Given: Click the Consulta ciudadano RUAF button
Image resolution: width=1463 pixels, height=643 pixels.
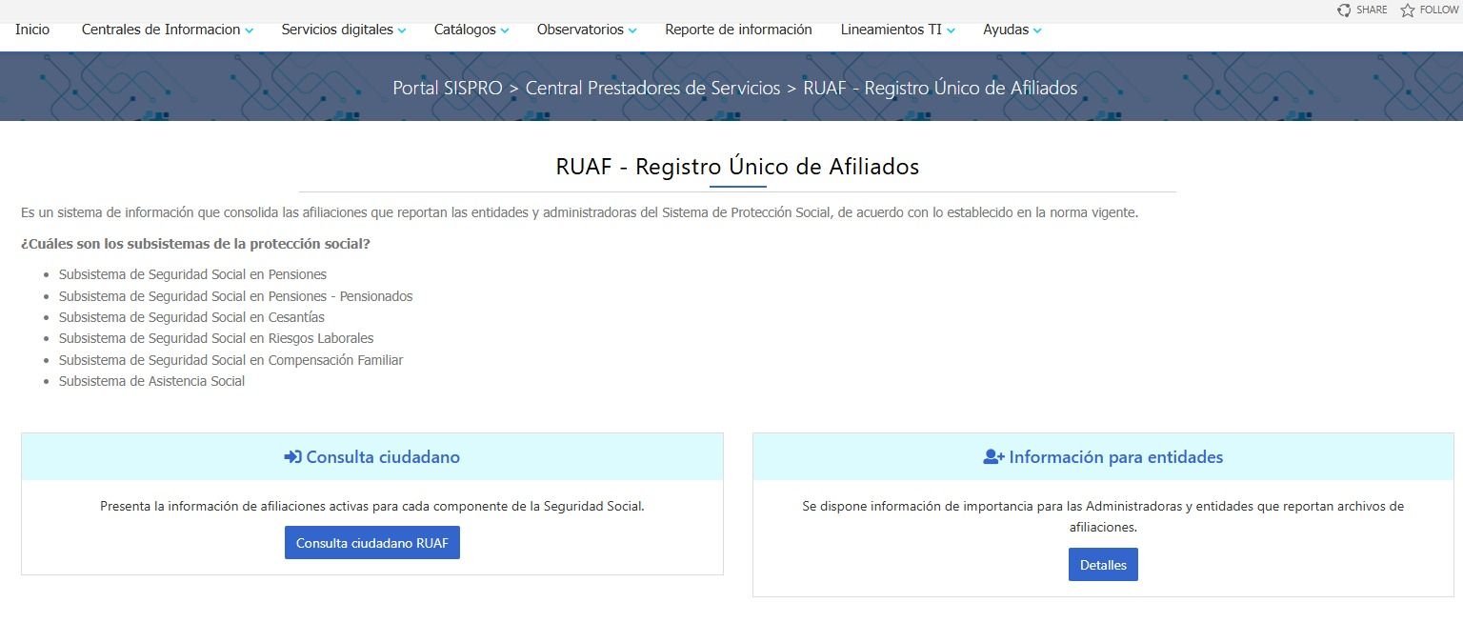Looking at the screenshot, I should [371, 542].
